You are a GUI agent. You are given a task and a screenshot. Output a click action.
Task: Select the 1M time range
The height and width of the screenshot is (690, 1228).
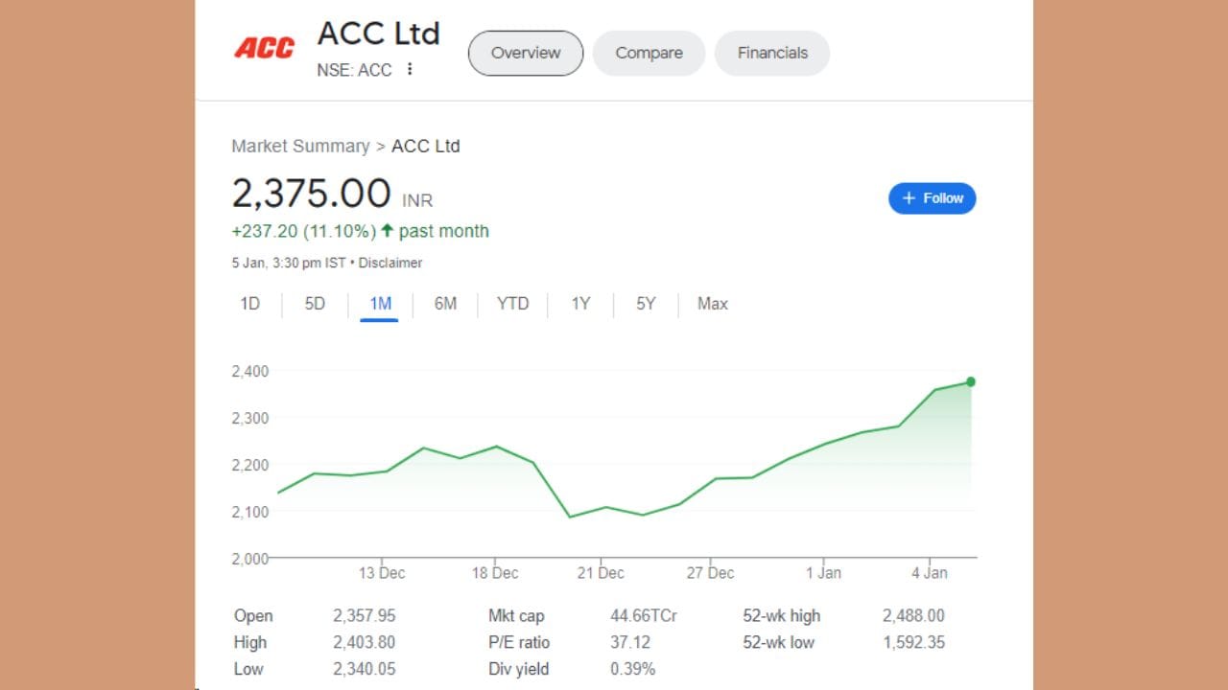[380, 304]
